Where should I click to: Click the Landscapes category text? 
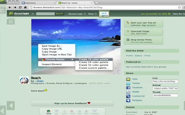tap(81, 83)
